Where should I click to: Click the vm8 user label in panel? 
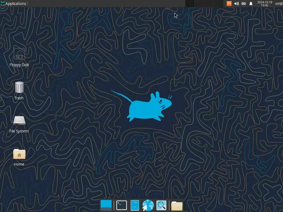(x=279, y=3)
